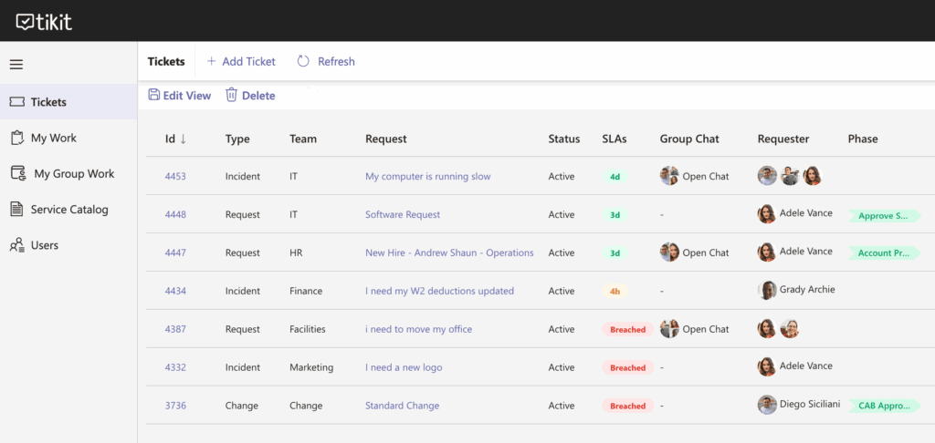Sort tickets by Id column arrow
Viewport: 935px width, 443px height.
pyautogui.click(x=183, y=139)
